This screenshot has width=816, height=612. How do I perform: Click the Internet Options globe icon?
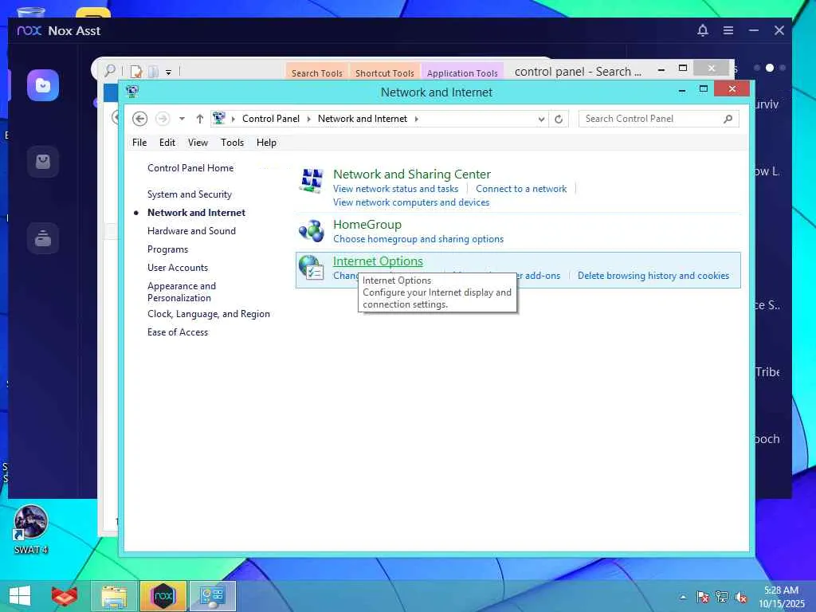pyautogui.click(x=312, y=268)
